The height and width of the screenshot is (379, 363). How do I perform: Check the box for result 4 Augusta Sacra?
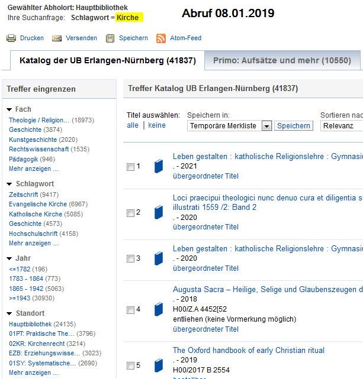pos(130,310)
